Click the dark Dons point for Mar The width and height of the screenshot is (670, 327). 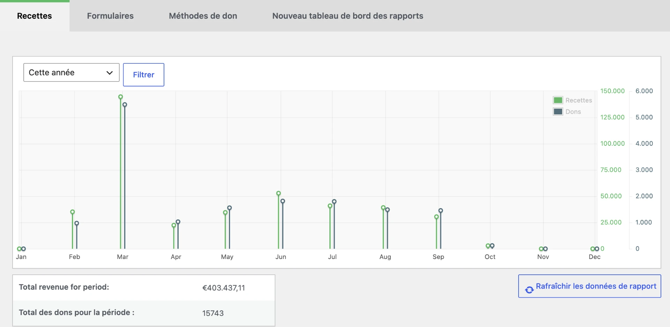(125, 105)
